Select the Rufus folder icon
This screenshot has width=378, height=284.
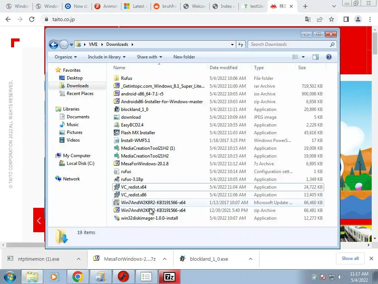pyautogui.click(x=116, y=78)
